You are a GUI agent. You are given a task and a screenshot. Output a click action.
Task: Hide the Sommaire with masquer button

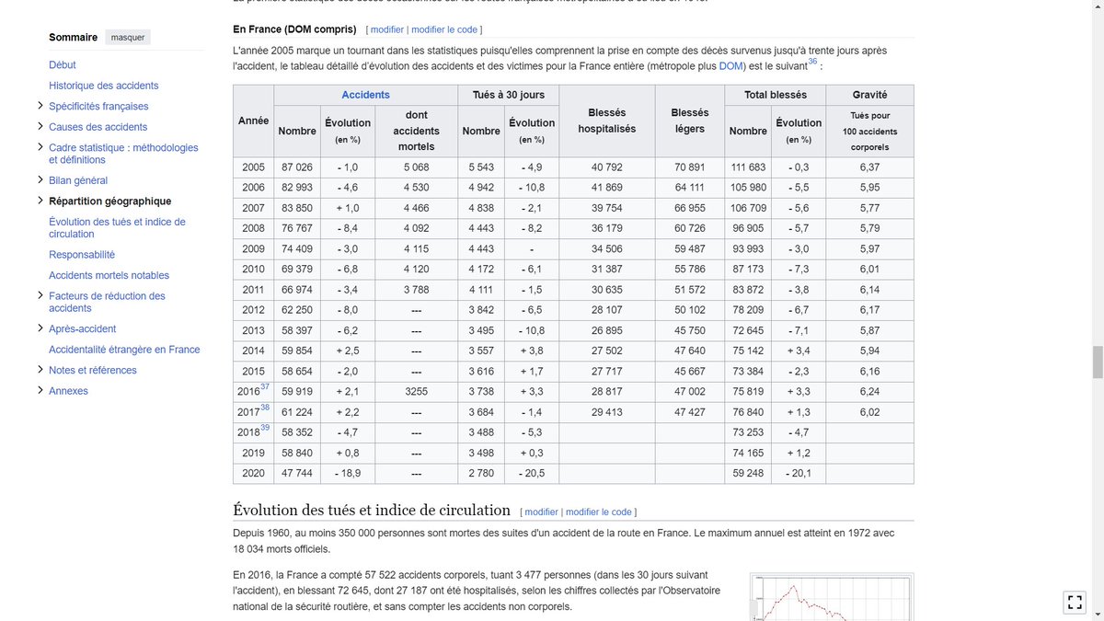pyautogui.click(x=127, y=38)
